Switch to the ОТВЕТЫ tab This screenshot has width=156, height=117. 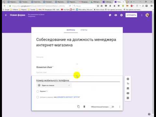point(84,30)
